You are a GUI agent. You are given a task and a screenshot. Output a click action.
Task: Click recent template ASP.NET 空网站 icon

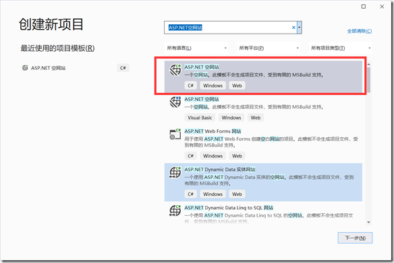click(25, 68)
